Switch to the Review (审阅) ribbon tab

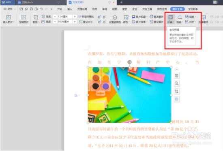coord(105,9)
